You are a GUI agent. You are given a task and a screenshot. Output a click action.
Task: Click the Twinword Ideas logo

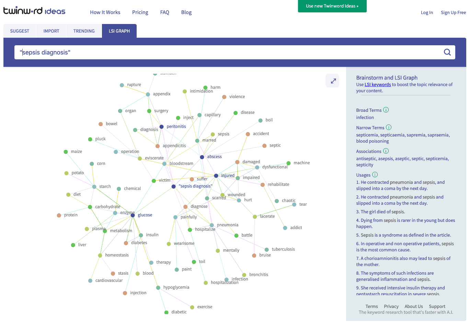click(34, 11)
